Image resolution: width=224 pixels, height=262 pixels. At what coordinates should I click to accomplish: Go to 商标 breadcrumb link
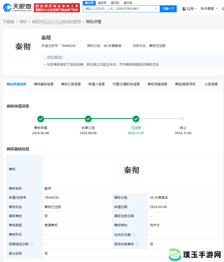coord(23,22)
